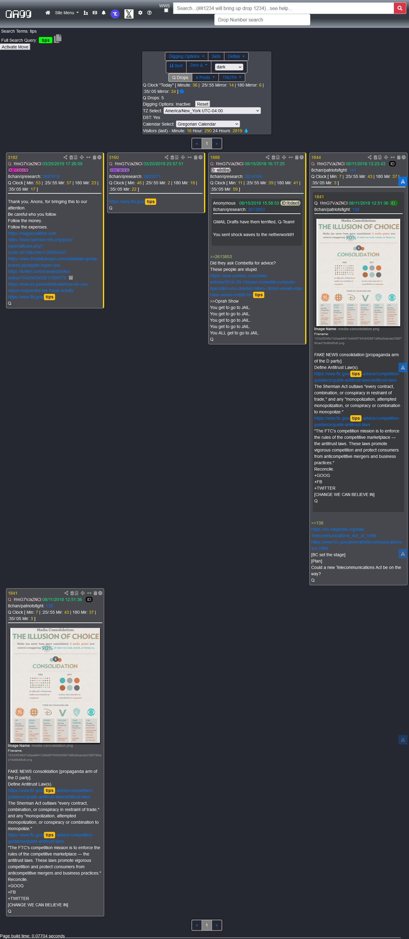Click the film strip icon in the navbar
Screen dimensions: 409x939
click(95, 13)
